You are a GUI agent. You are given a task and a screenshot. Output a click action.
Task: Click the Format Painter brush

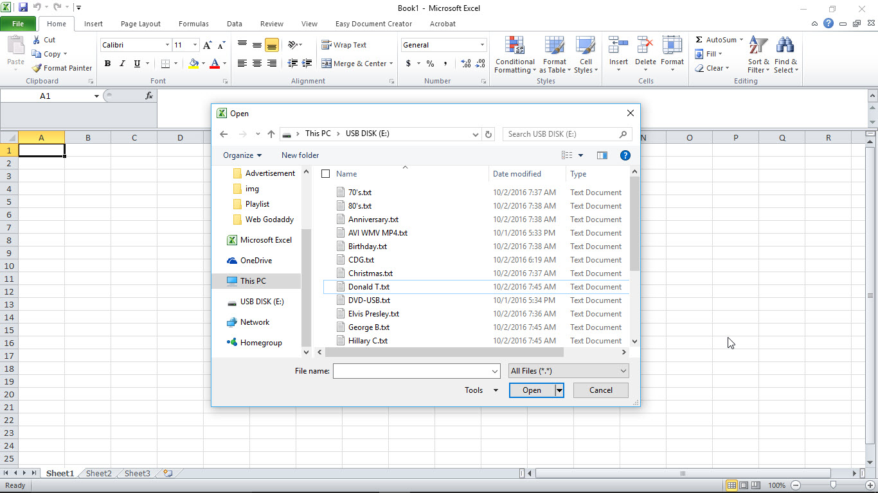coord(37,68)
